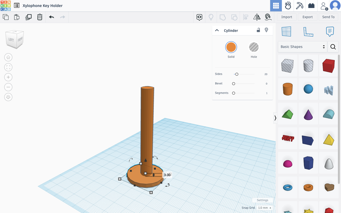Screen dimensions: 341x213
Task: Pick the magenta Half Sphere shape
Action: [287, 163]
